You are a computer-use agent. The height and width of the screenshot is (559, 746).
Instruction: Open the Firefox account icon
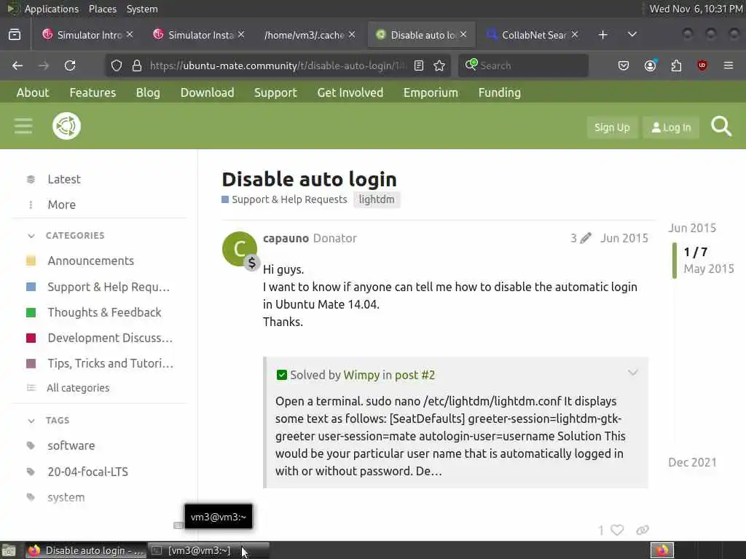point(651,66)
